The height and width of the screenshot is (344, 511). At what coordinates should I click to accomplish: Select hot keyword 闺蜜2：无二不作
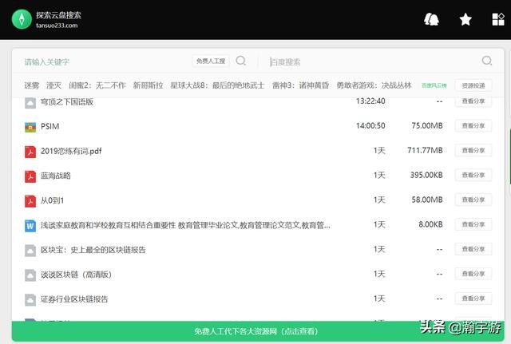click(97, 85)
